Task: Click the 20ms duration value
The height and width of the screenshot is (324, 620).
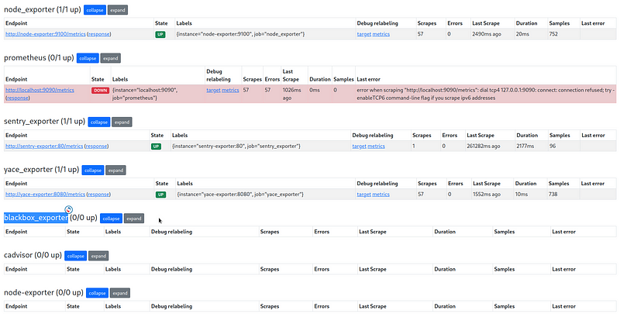Action: [x=522, y=34]
